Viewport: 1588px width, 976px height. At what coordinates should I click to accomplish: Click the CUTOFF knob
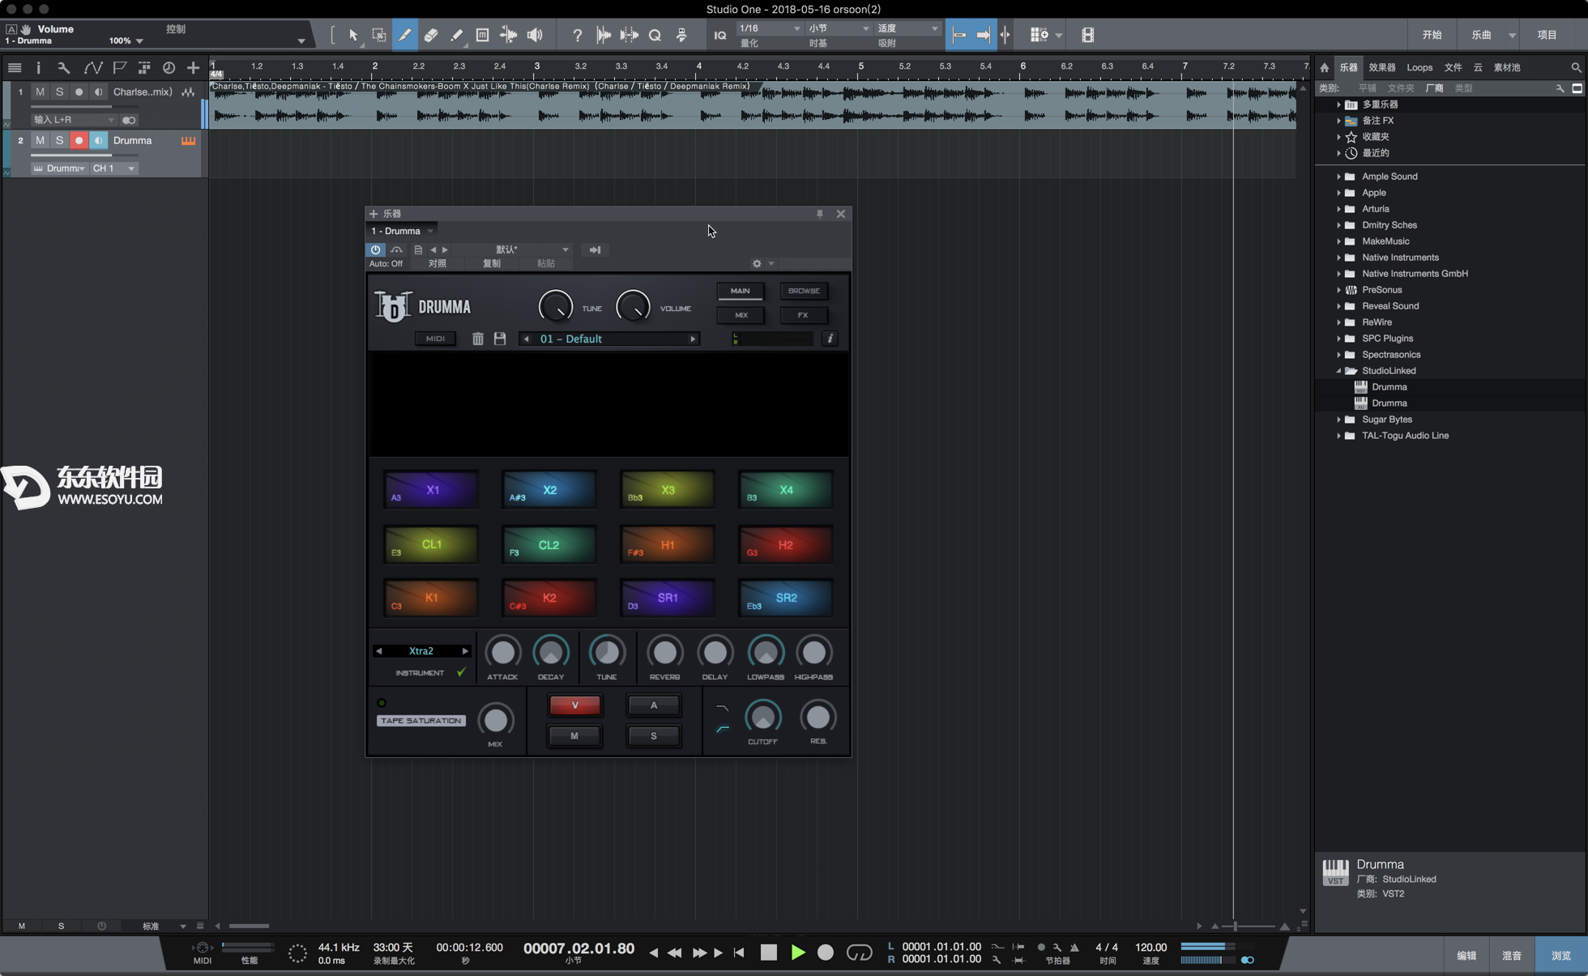tap(762, 717)
